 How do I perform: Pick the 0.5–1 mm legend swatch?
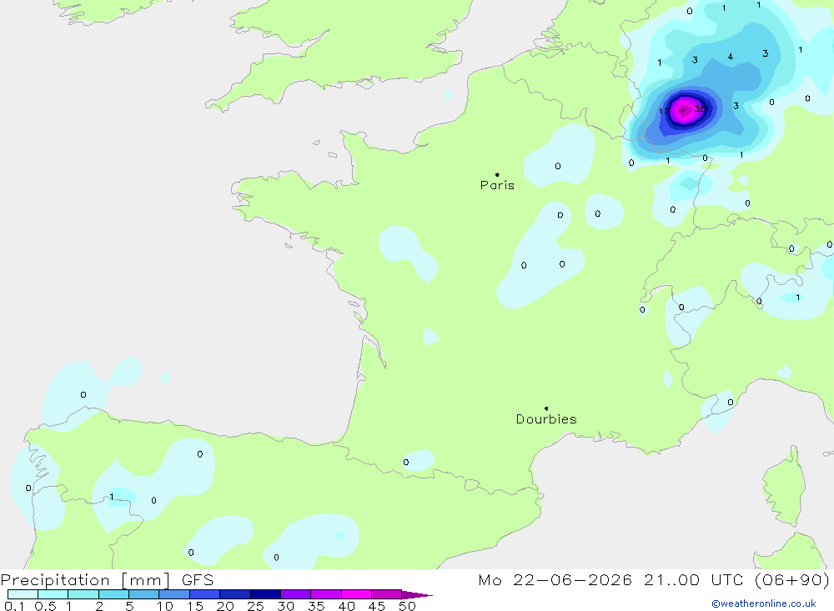pos(53,594)
